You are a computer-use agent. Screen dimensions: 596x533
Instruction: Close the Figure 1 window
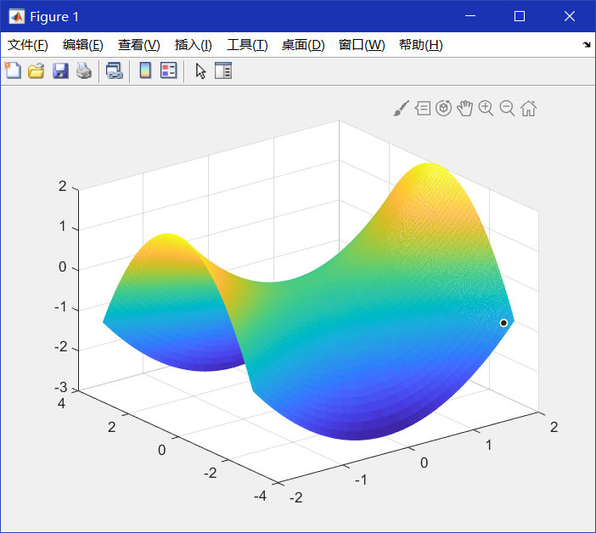coord(570,16)
